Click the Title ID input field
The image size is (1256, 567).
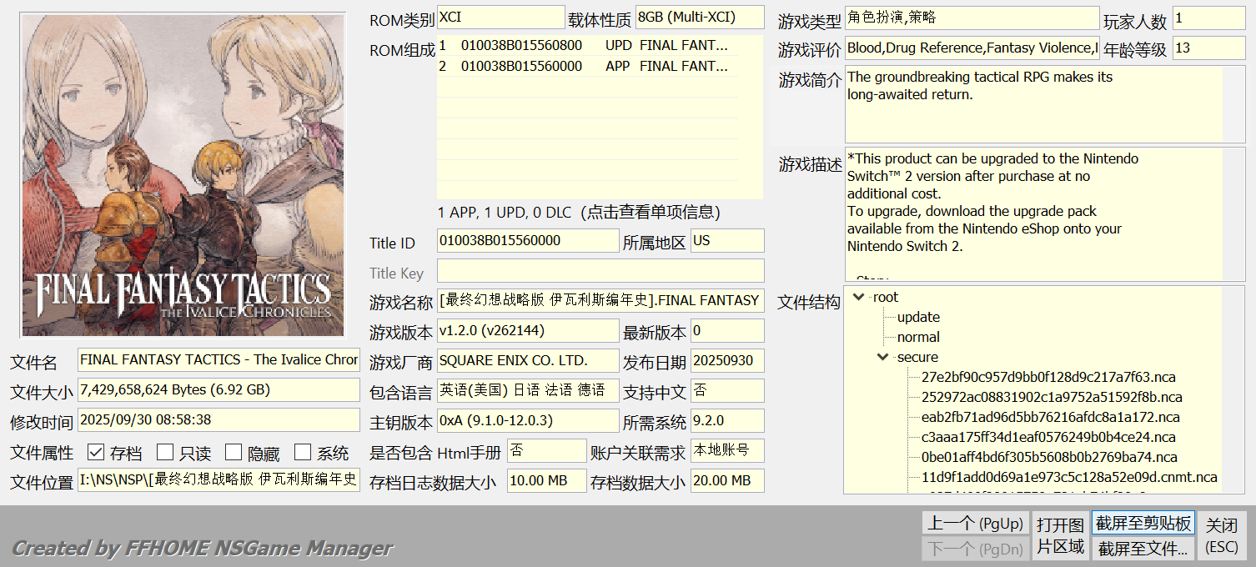527,241
